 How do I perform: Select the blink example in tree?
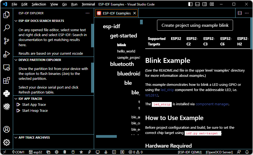(x=121, y=45)
